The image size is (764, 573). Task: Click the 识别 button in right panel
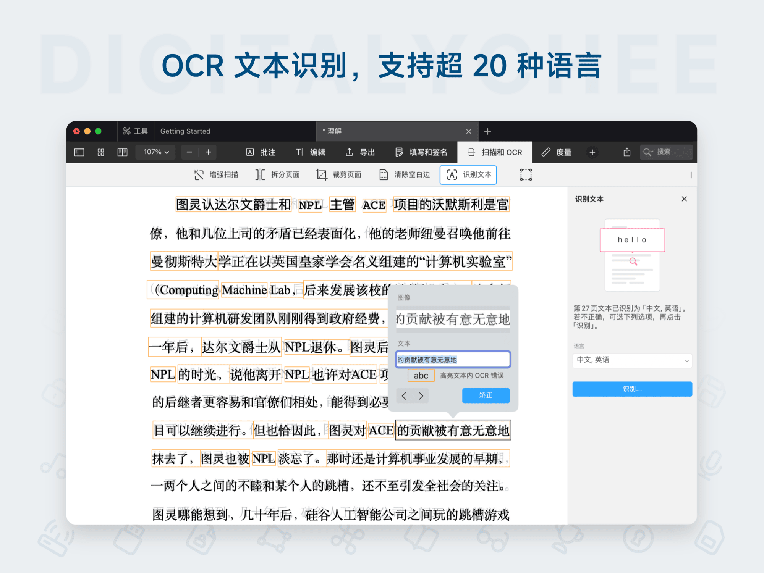click(x=632, y=389)
